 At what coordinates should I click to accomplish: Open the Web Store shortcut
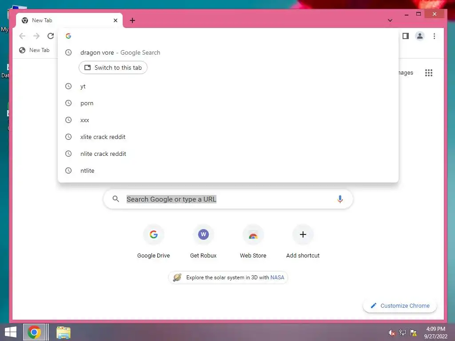click(253, 241)
